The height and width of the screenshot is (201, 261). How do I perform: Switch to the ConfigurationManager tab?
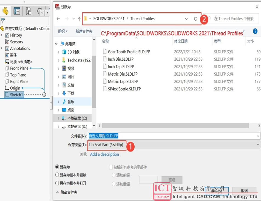tap(28, 11)
